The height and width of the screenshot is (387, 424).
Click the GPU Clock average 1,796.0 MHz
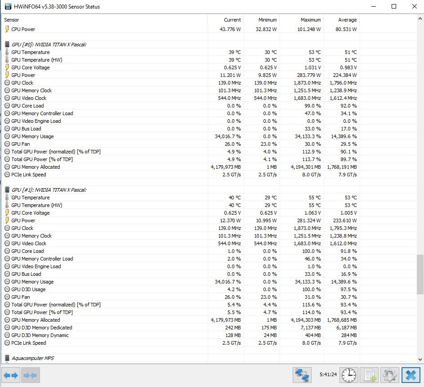pyautogui.click(x=343, y=83)
